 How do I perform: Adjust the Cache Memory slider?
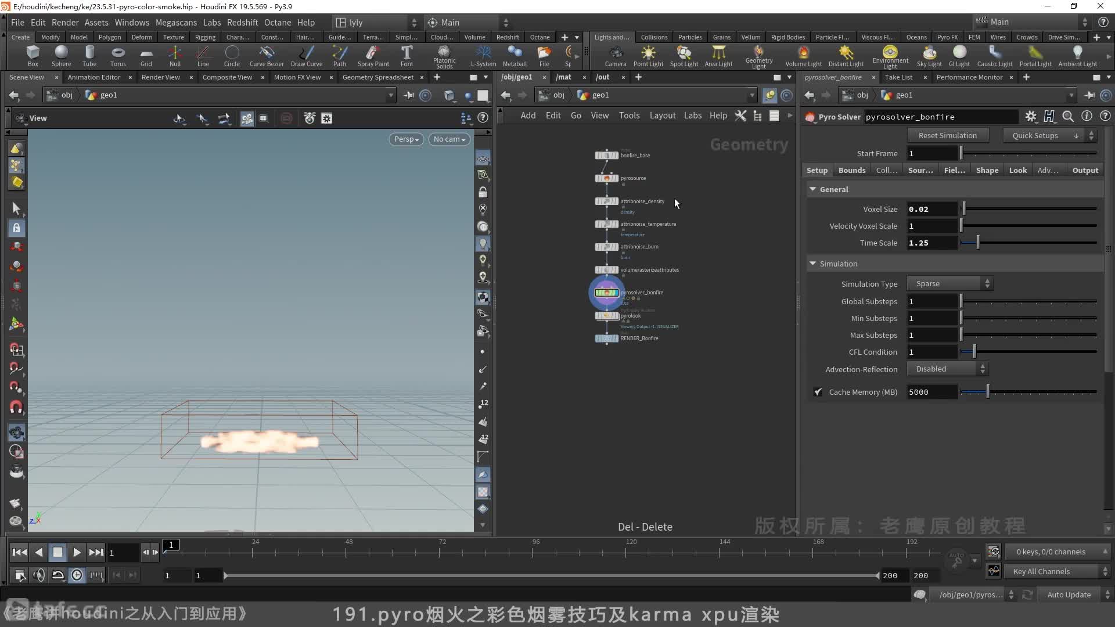click(x=1029, y=392)
